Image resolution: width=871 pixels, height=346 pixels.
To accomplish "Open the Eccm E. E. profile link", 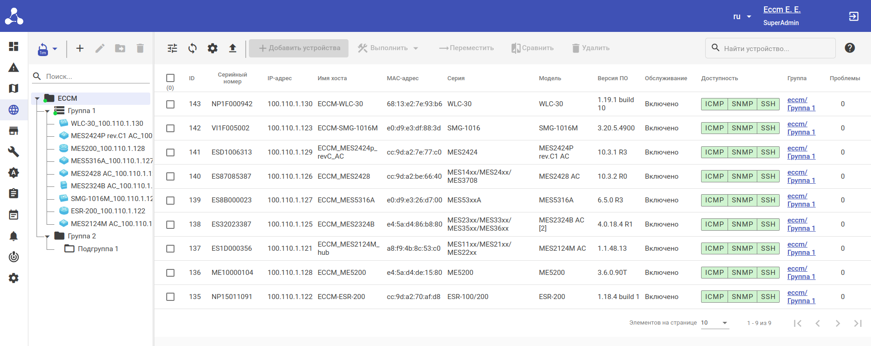I will click(x=781, y=10).
